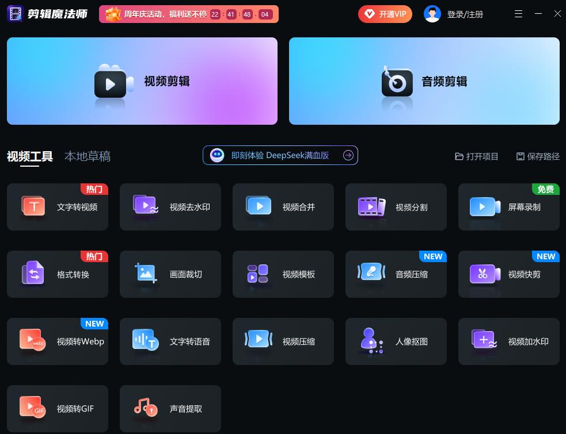Open the 视频分割 tool
This screenshot has height=434, width=566.
click(x=396, y=207)
